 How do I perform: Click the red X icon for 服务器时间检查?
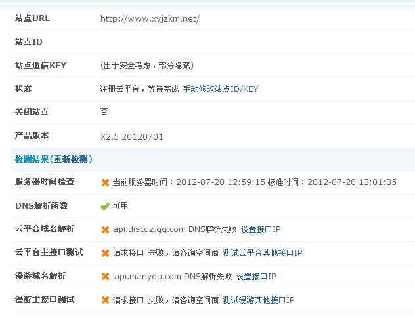point(105,182)
